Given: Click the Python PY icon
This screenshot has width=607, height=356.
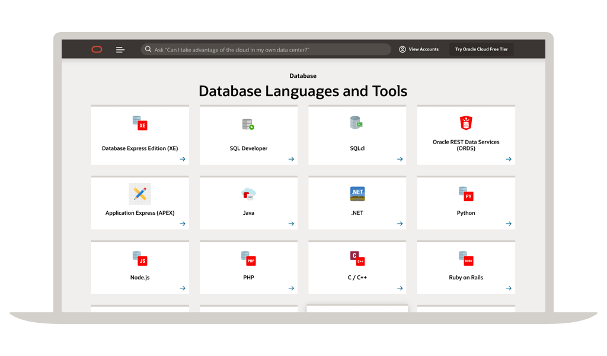Looking at the screenshot, I should [x=466, y=194].
